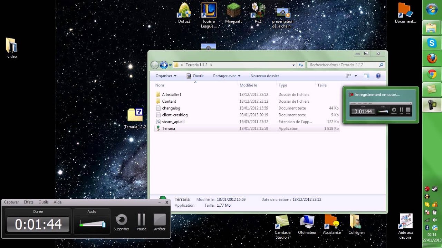Open the Document desktop shortcut

[x=405, y=13]
